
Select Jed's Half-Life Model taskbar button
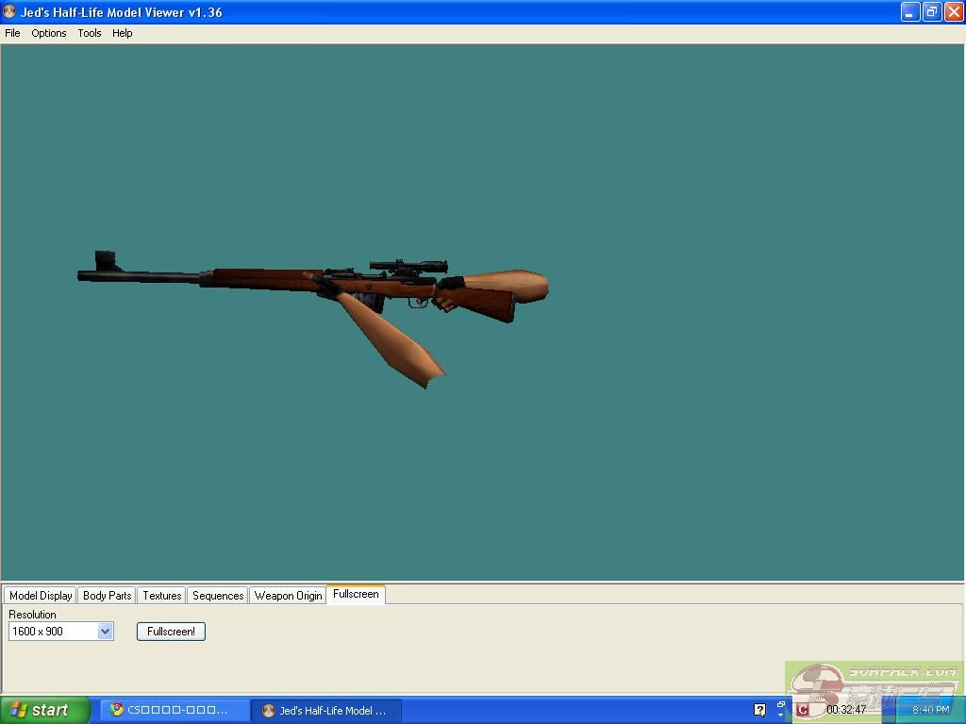tap(327, 711)
